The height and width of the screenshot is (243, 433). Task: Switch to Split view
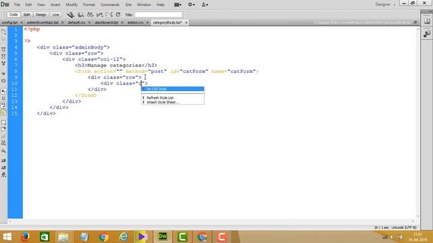click(27, 15)
